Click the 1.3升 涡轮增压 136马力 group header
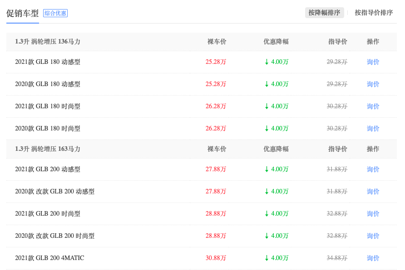This screenshot has height=270, width=405. coord(48,42)
